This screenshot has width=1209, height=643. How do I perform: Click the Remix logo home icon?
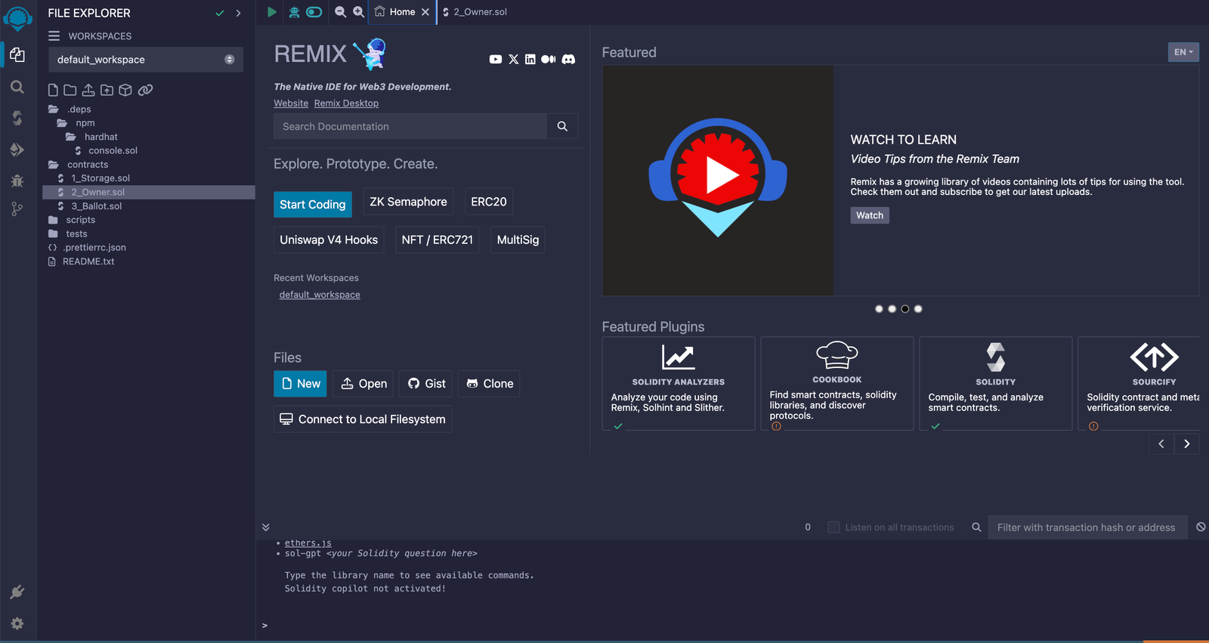(x=17, y=18)
